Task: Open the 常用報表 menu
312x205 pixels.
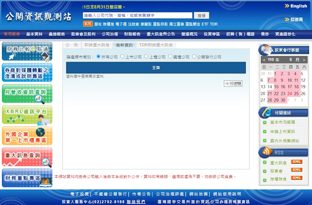Action: pos(12,34)
